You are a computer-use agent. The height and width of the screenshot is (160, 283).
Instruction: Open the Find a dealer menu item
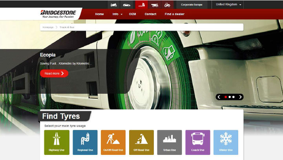175,14
